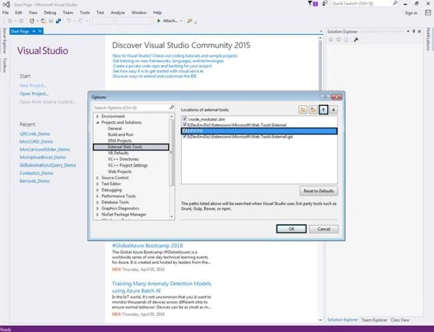The width and height of the screenshot is (434, 332).
Task: Move selected path up in list
Action: 323,110
